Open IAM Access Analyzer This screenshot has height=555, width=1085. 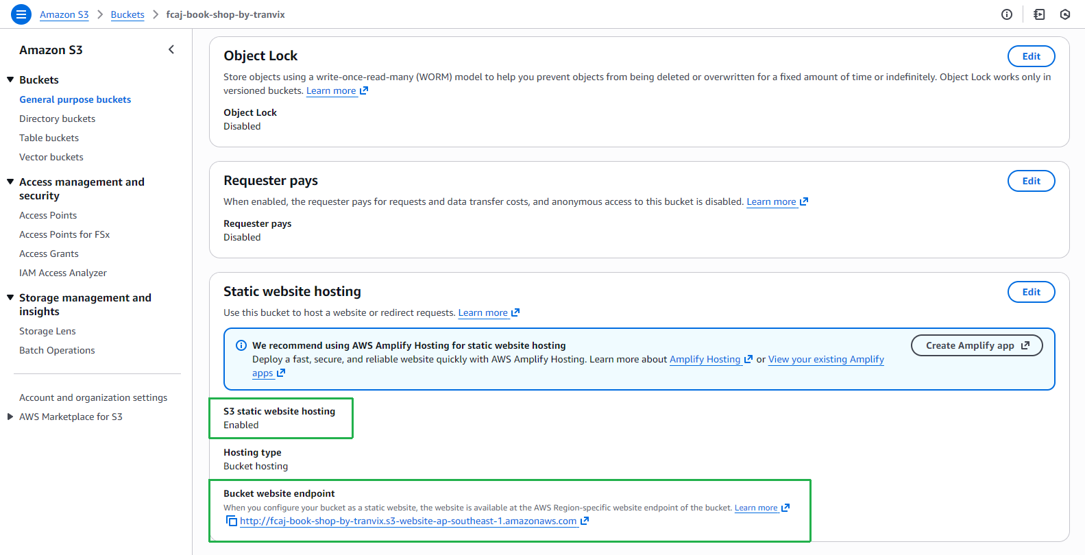click(63, 273)
